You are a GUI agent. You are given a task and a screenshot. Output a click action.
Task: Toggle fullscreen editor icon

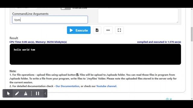[119, 30]
